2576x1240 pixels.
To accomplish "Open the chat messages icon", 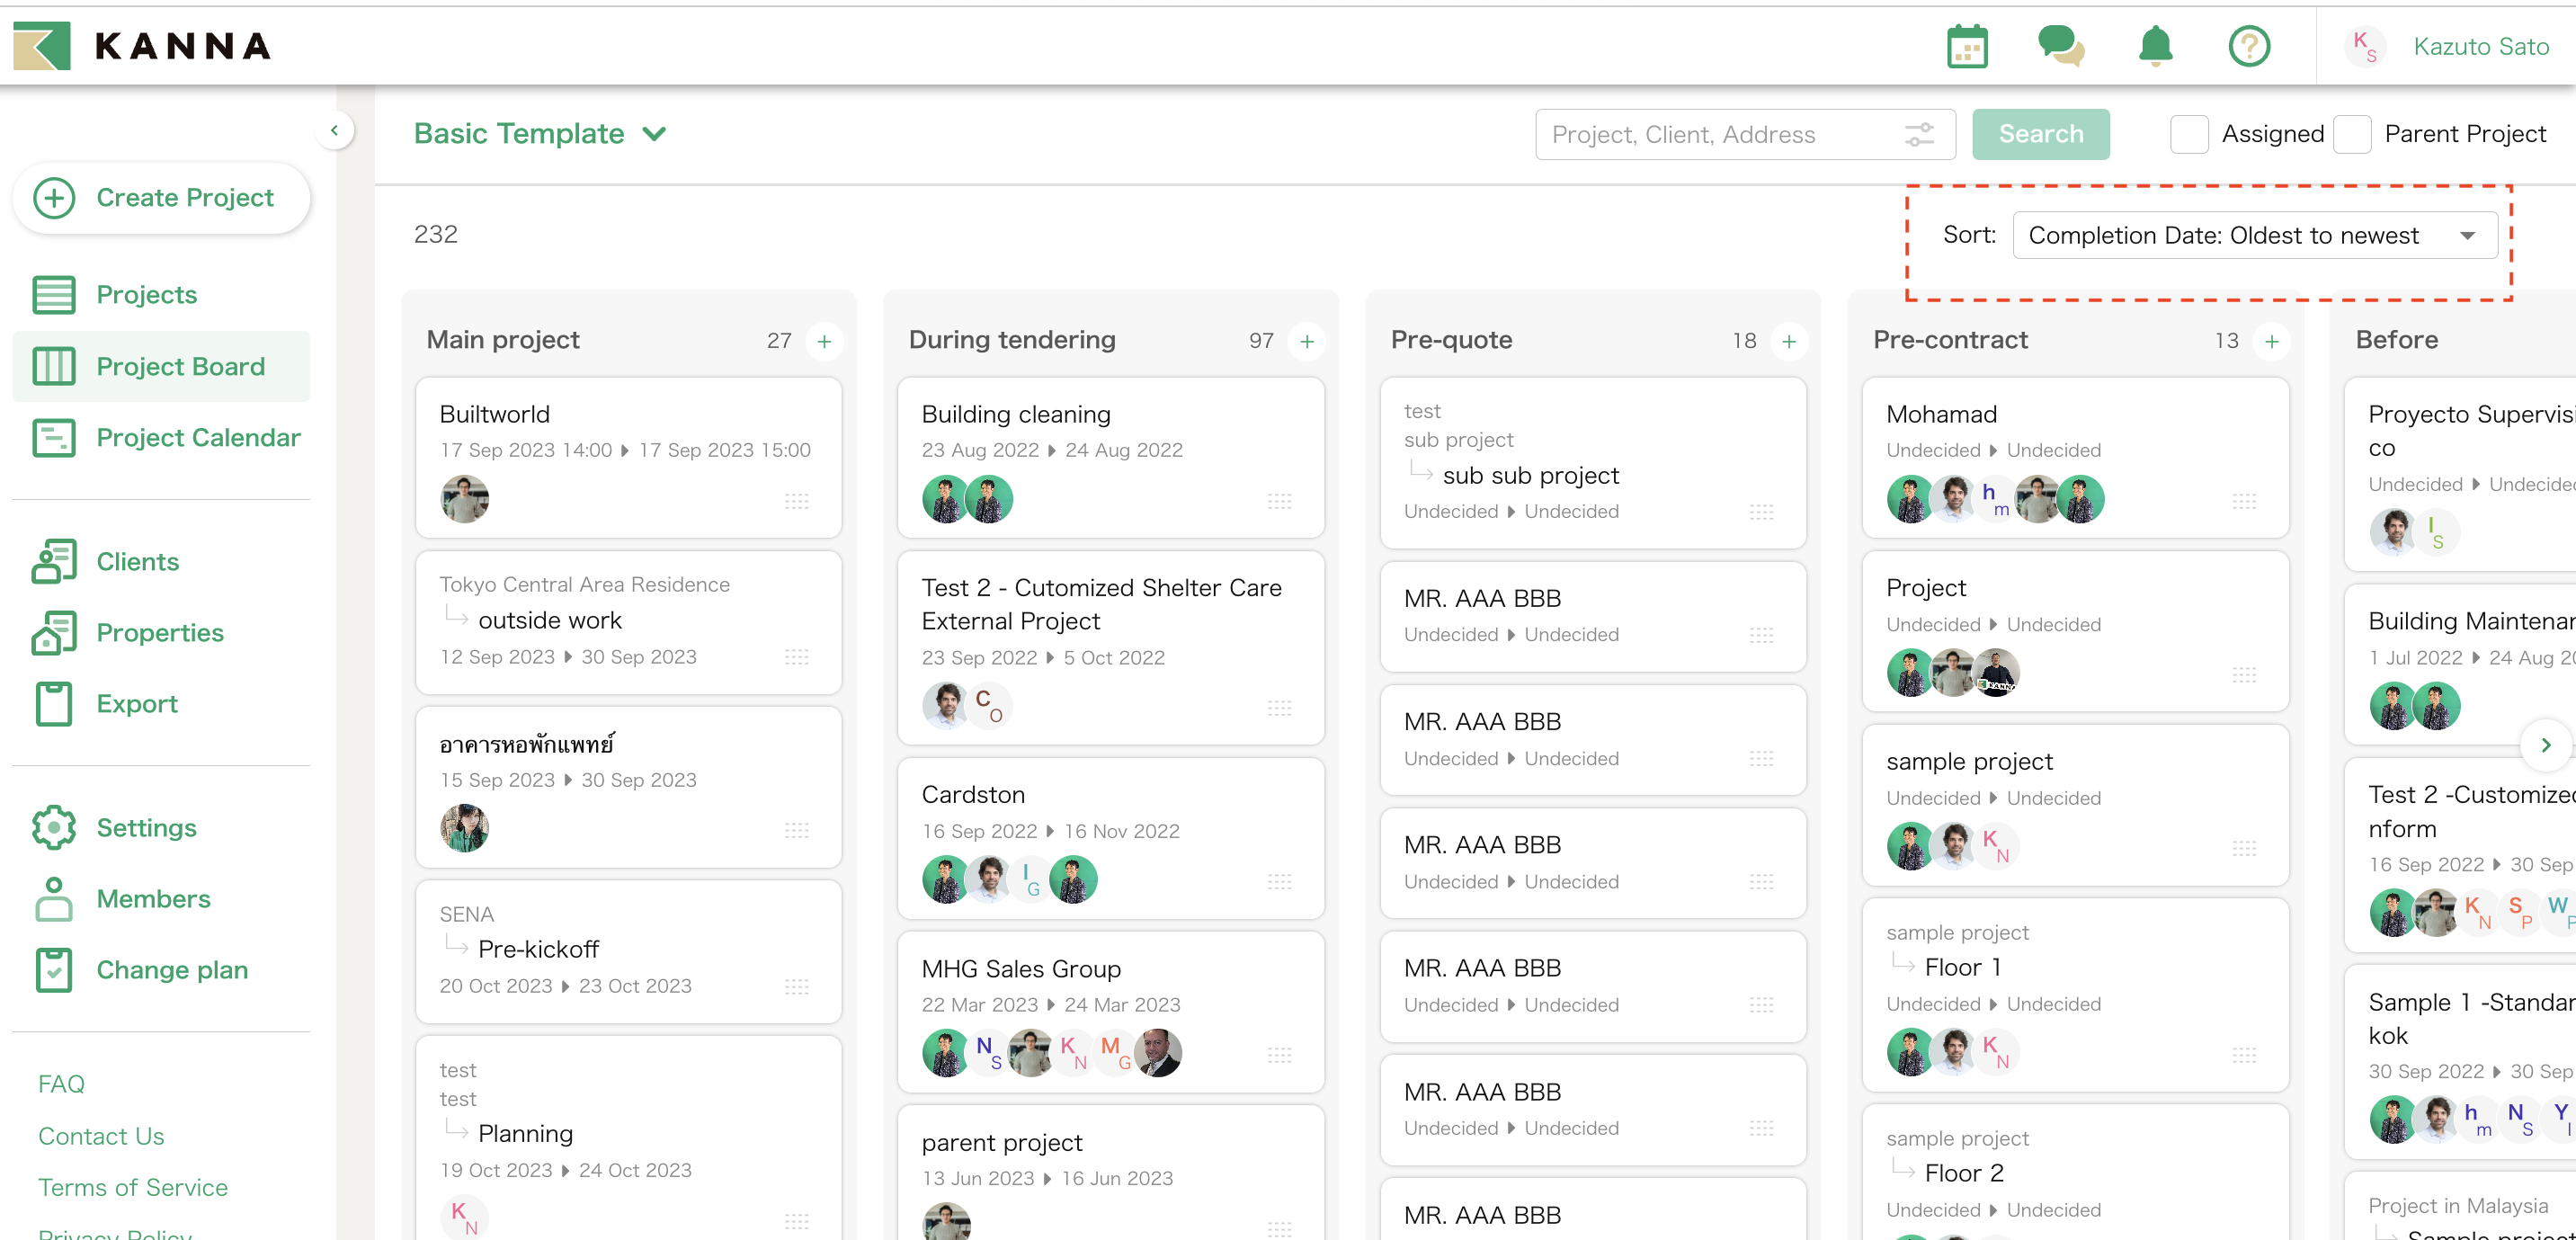I will (2060, 46).
